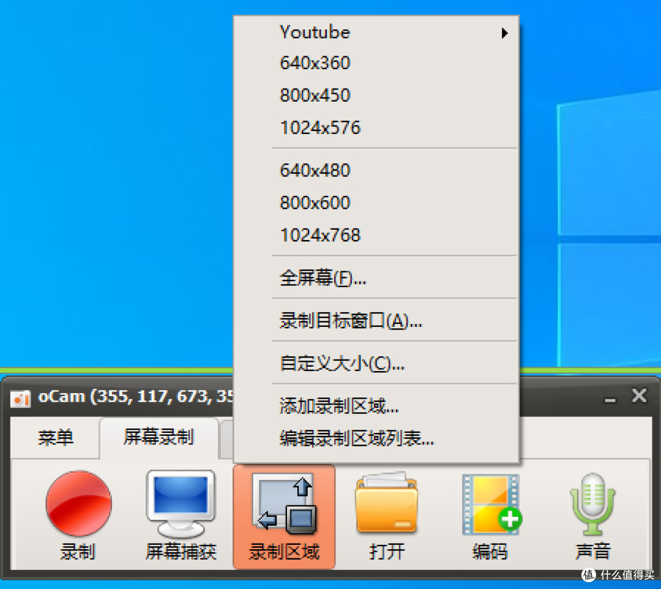Click the highlighted Record Region icon
Screen dimensions: 661x589
(284, 504)
